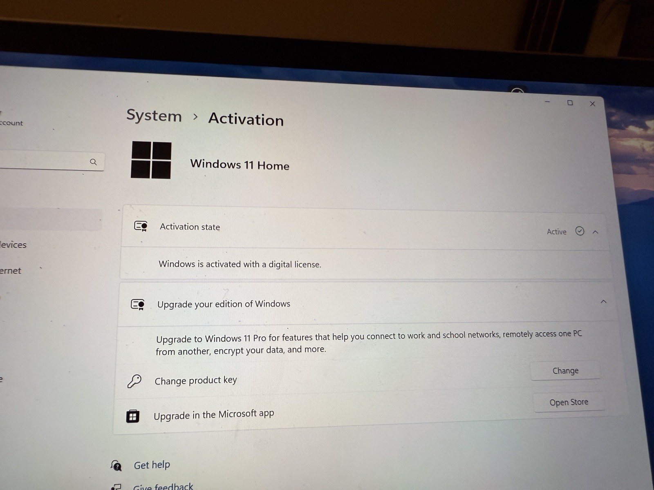Select the internet item in sidebar
This screenshot has width=654, height=490.
point(11,270)
